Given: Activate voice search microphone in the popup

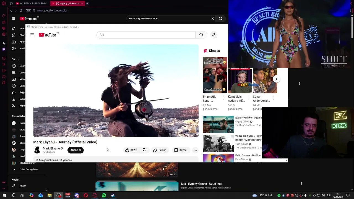Looking at the screenshot, I should point(214,35).
